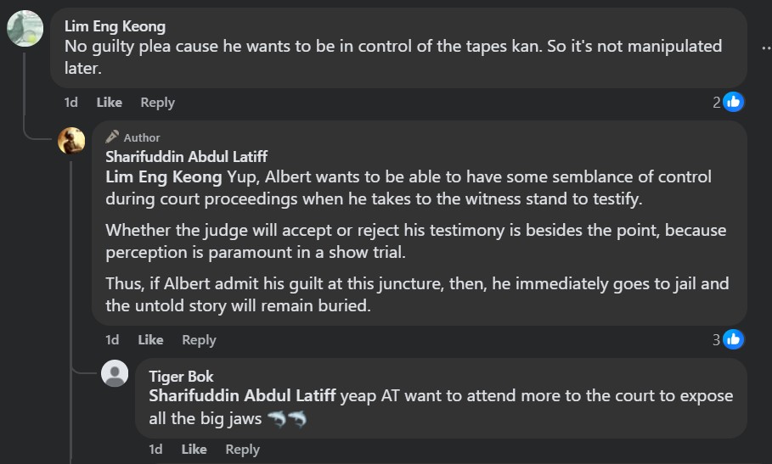
Task: Reply to Lim Eng Keong's comment
Action: [x=157, y=102]
